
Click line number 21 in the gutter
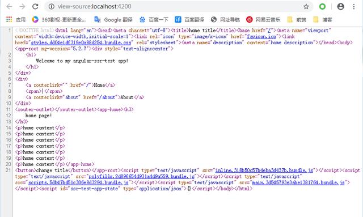(9, 171)
